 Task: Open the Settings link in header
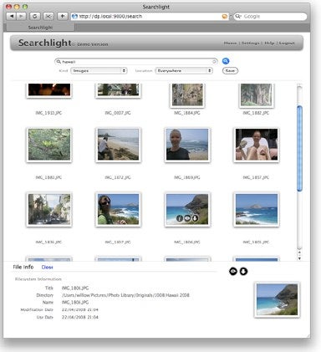coord(250,43)
